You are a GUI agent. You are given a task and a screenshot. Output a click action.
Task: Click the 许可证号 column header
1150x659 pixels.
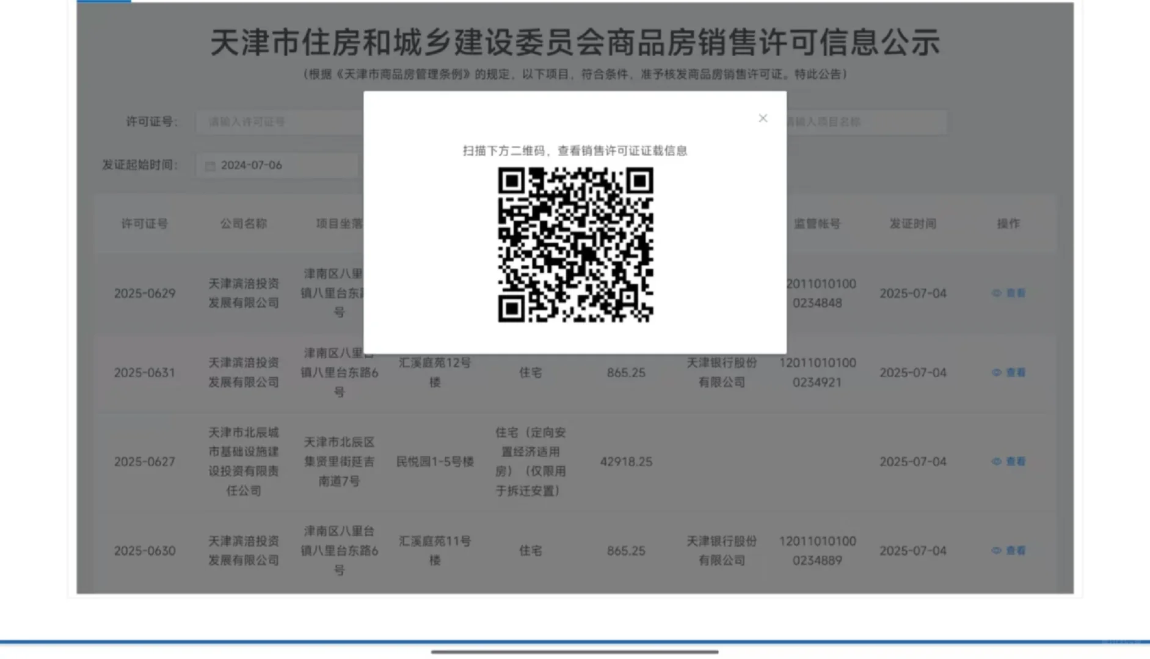point(145,224)
